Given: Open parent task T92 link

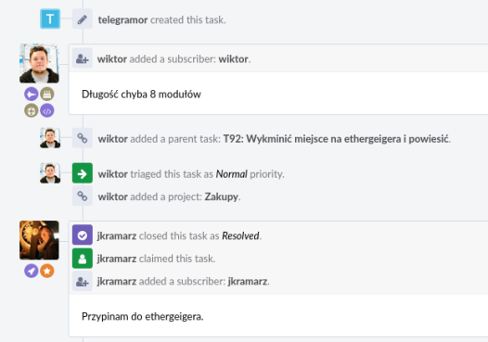Looking at the screenshot, I should pyautogui.click(x=337, y=139).
